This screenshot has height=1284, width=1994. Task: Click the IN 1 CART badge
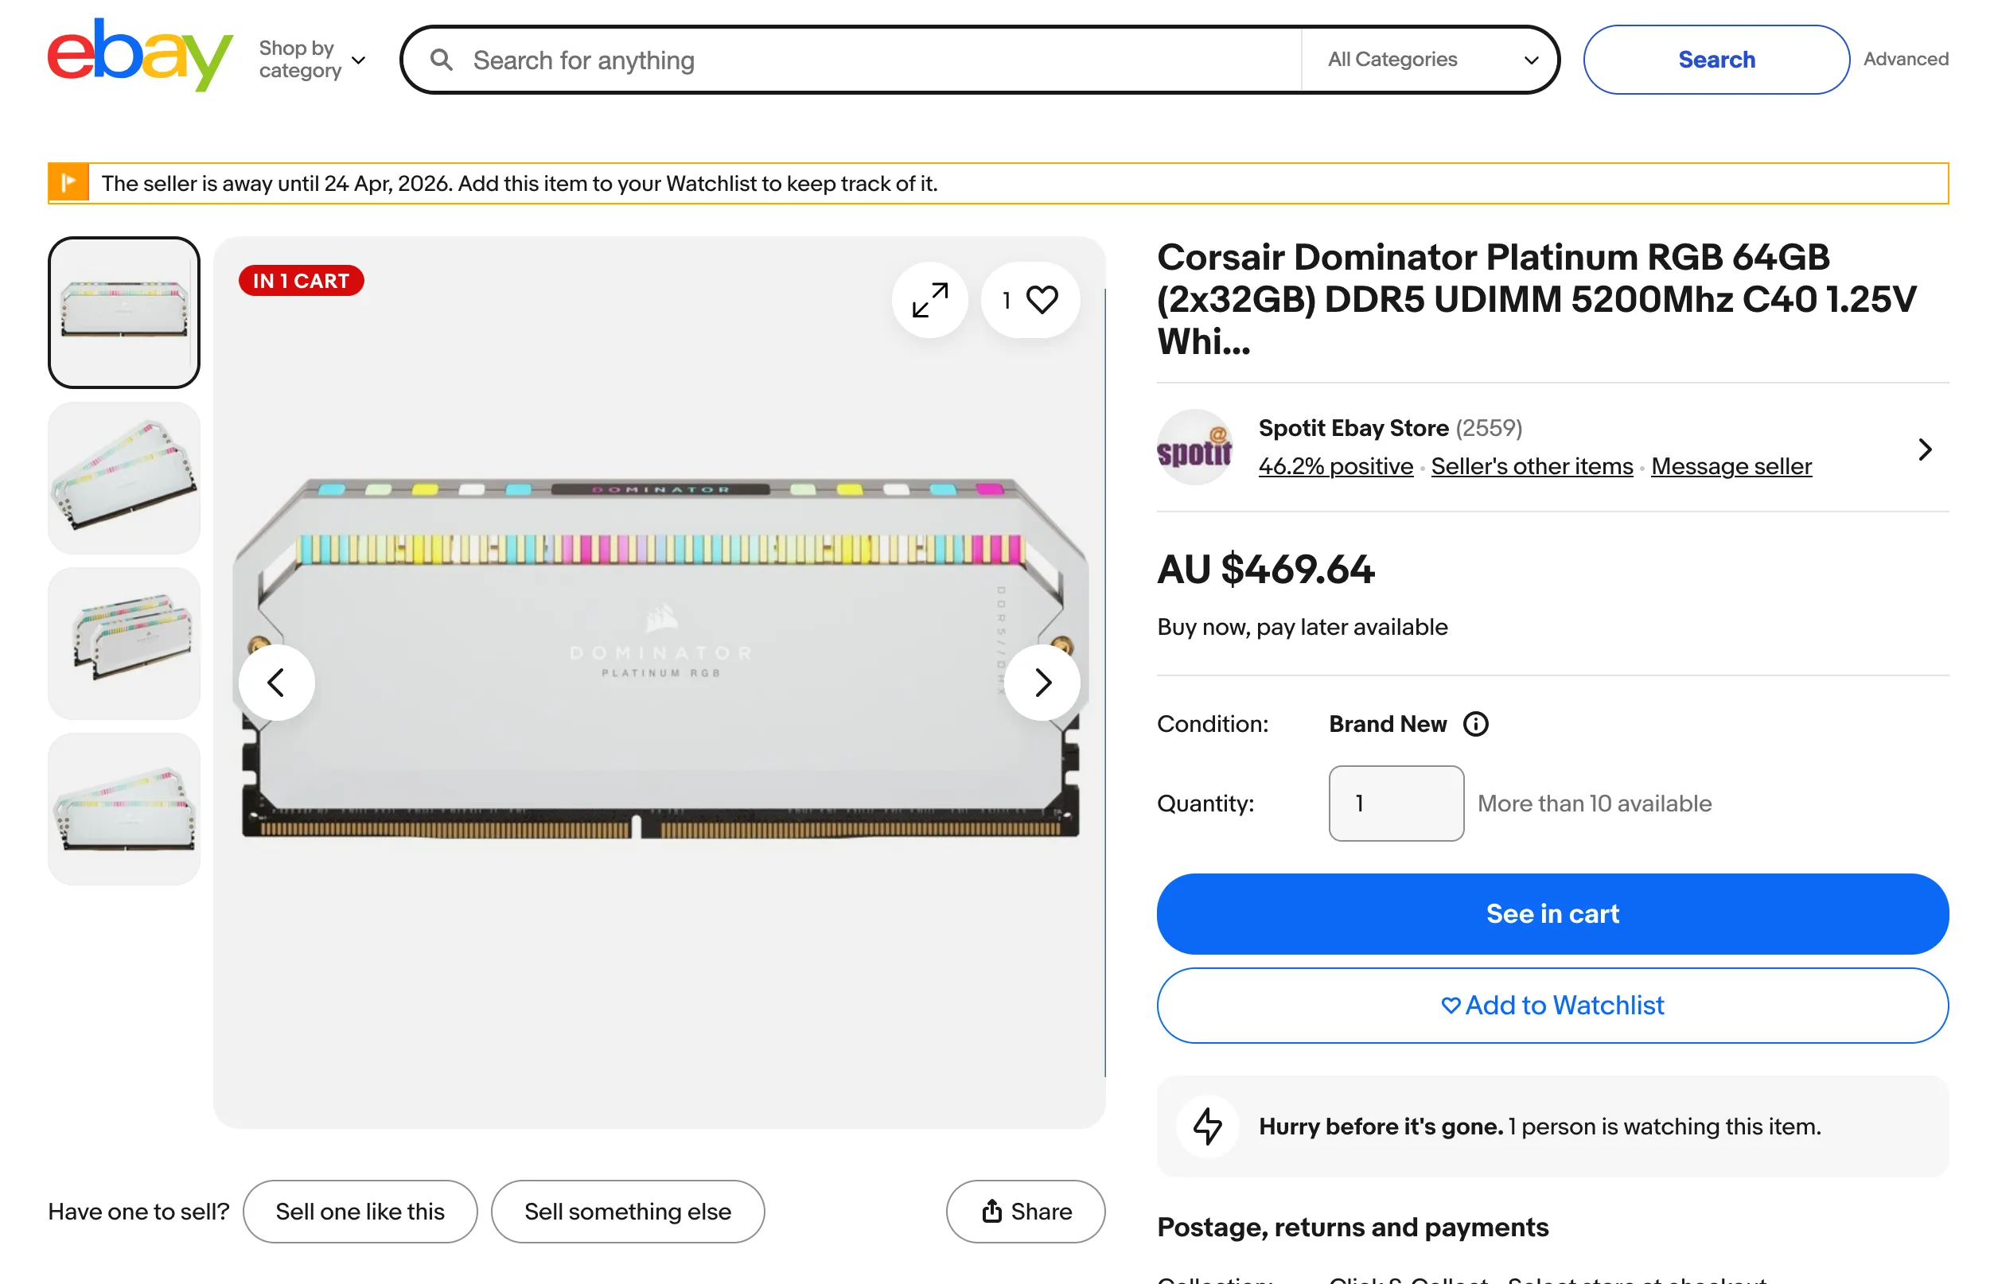coord(300,281)
